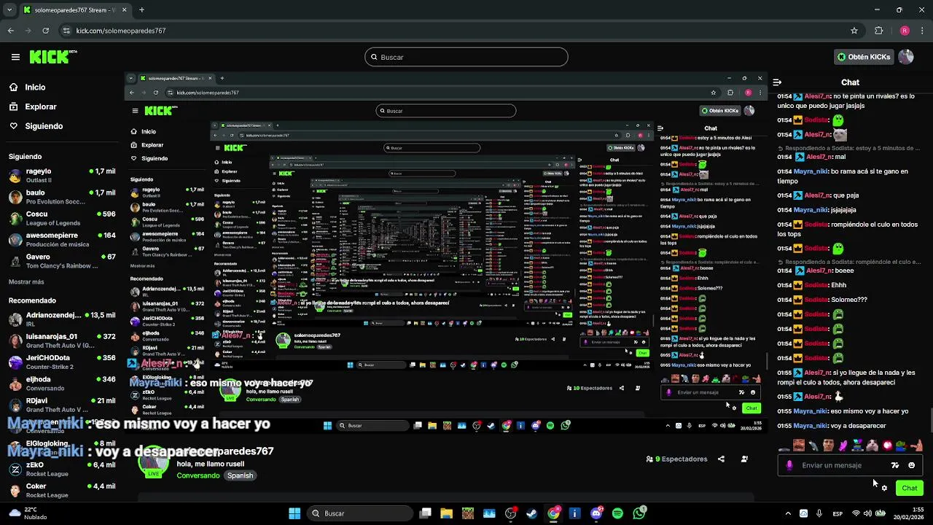
Task: Open a new browser tab with plus icon
Action: pyautogui.click(x=141, y=10)
